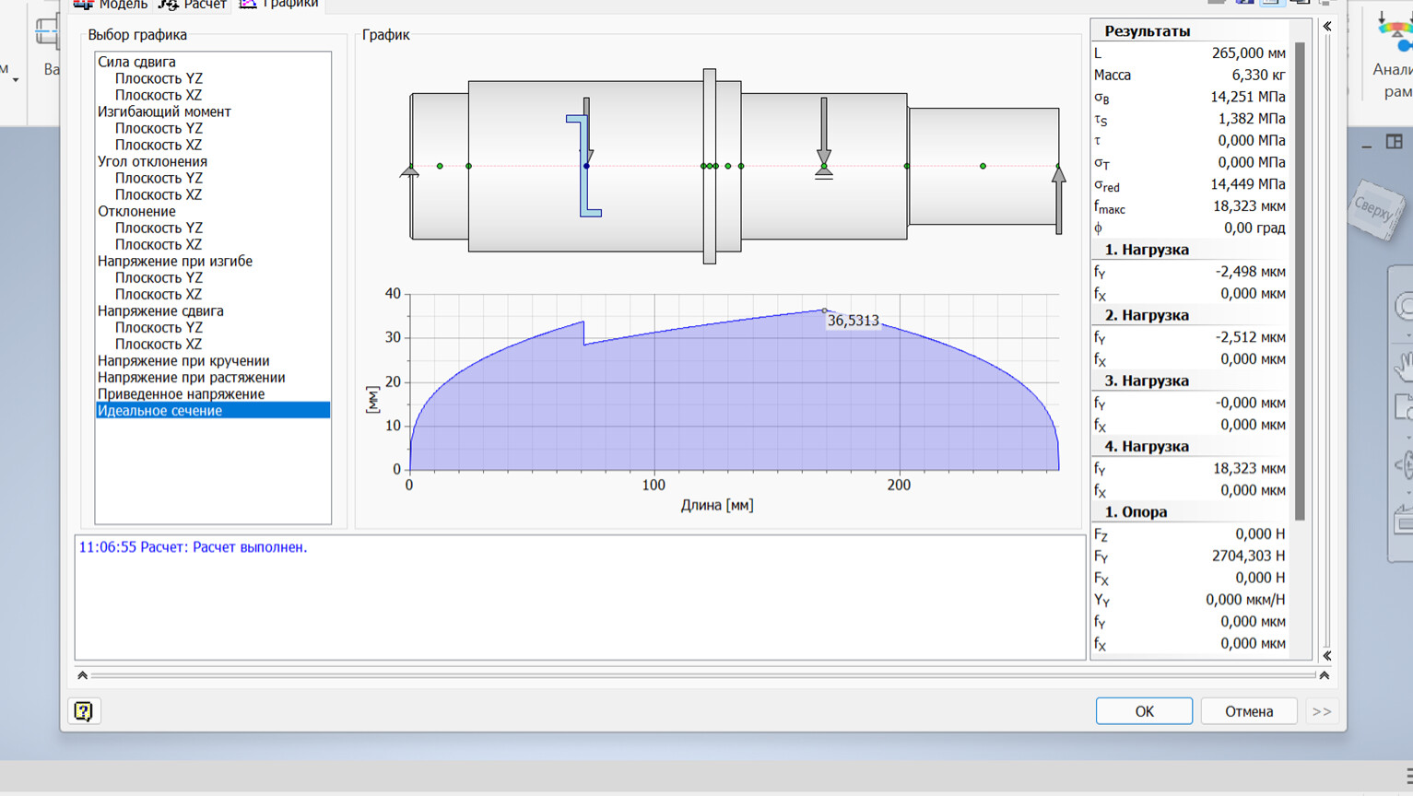
Task: Confirm with the OK button
Action: pyautogui.click(x=1144, y=711)
